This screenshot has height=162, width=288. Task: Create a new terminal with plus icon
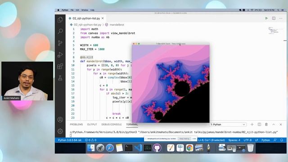click(x=252, y=124)
